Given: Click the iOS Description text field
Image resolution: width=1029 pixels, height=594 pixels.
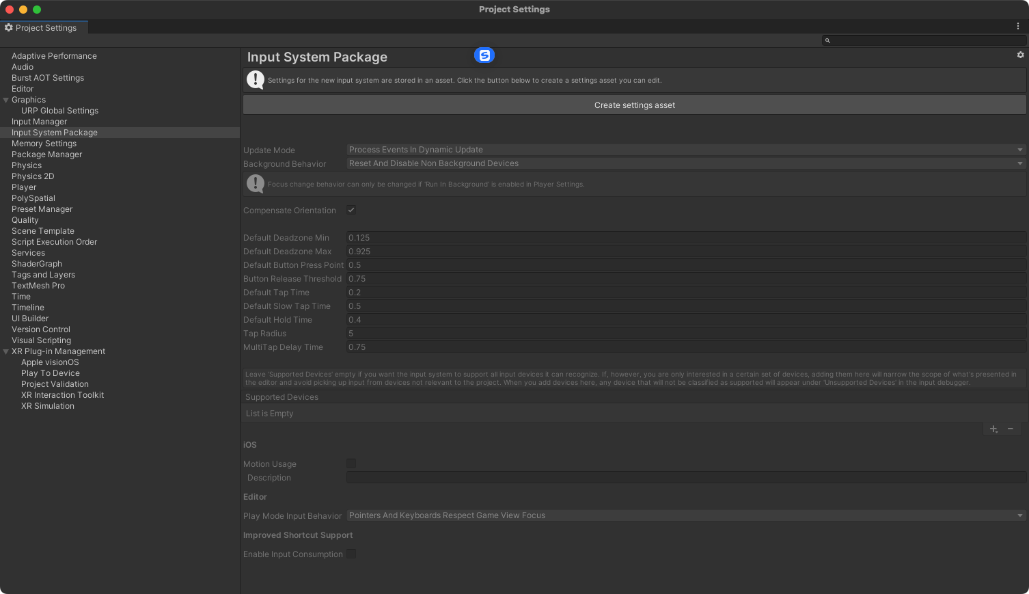Looking at the screenshot, I should (685, 478).
